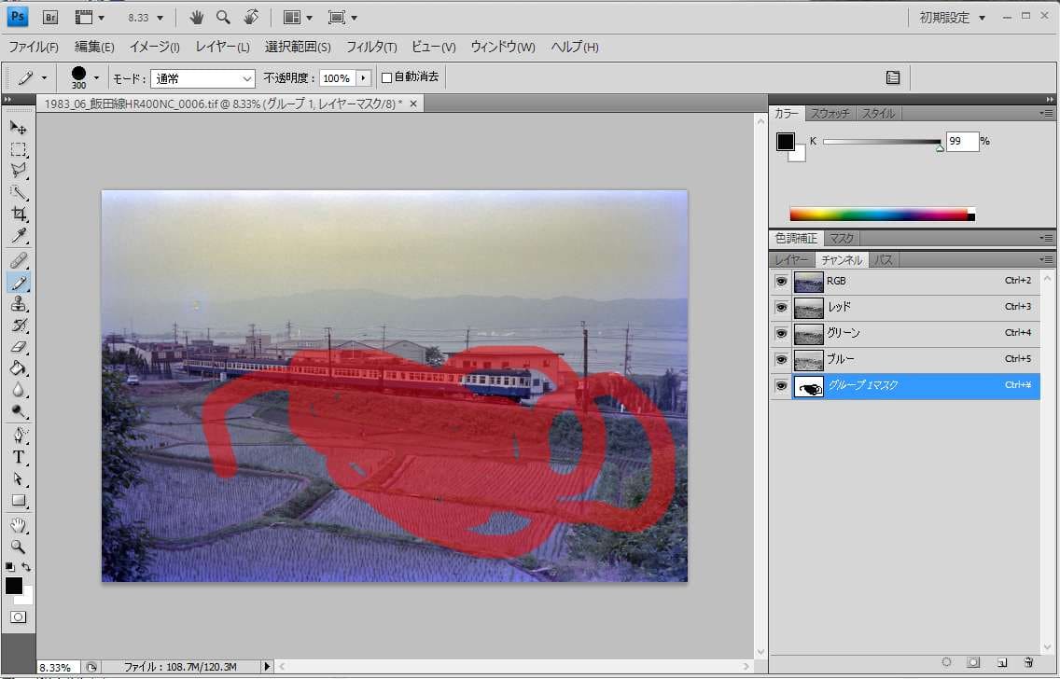
Task: Activate the Hand tool in toolbox
Action: (x=18, y=525)
